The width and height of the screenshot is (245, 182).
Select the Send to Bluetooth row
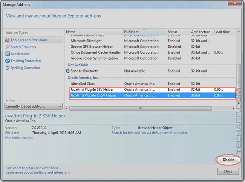point(151,71)
